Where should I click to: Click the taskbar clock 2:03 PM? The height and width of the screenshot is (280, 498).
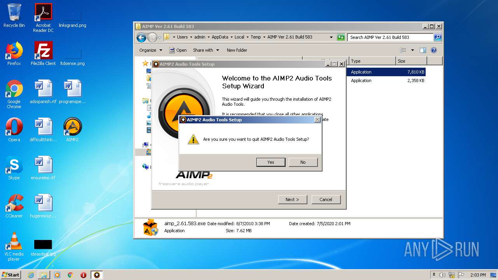click(x=478, y=275)
